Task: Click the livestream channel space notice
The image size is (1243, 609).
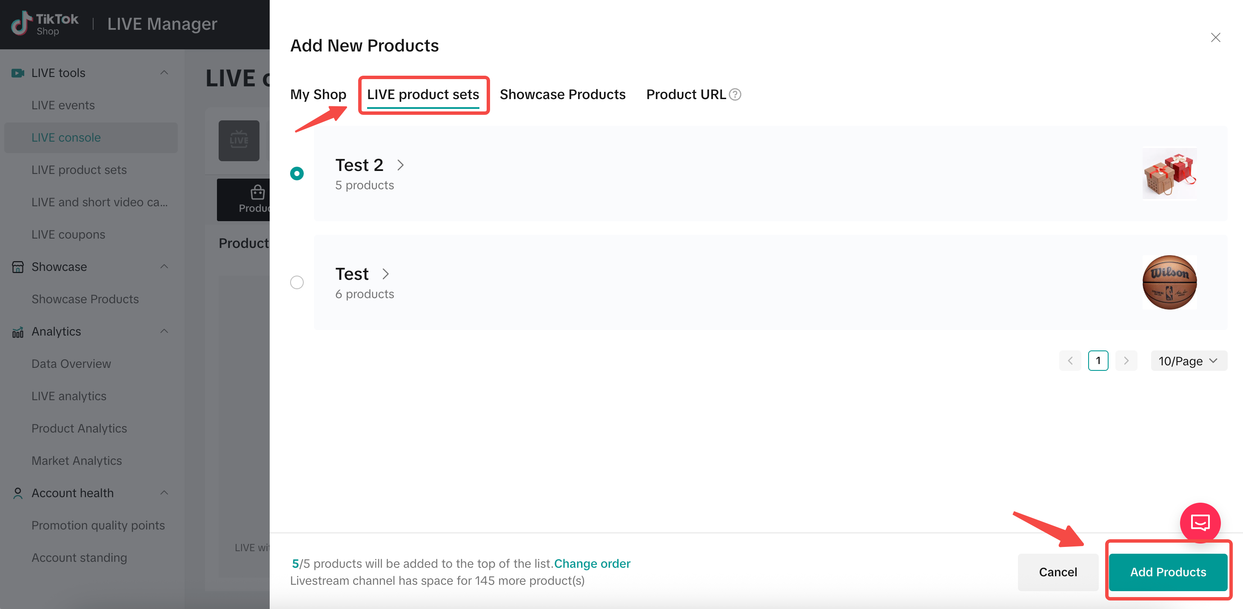Action: pos(437,581)
